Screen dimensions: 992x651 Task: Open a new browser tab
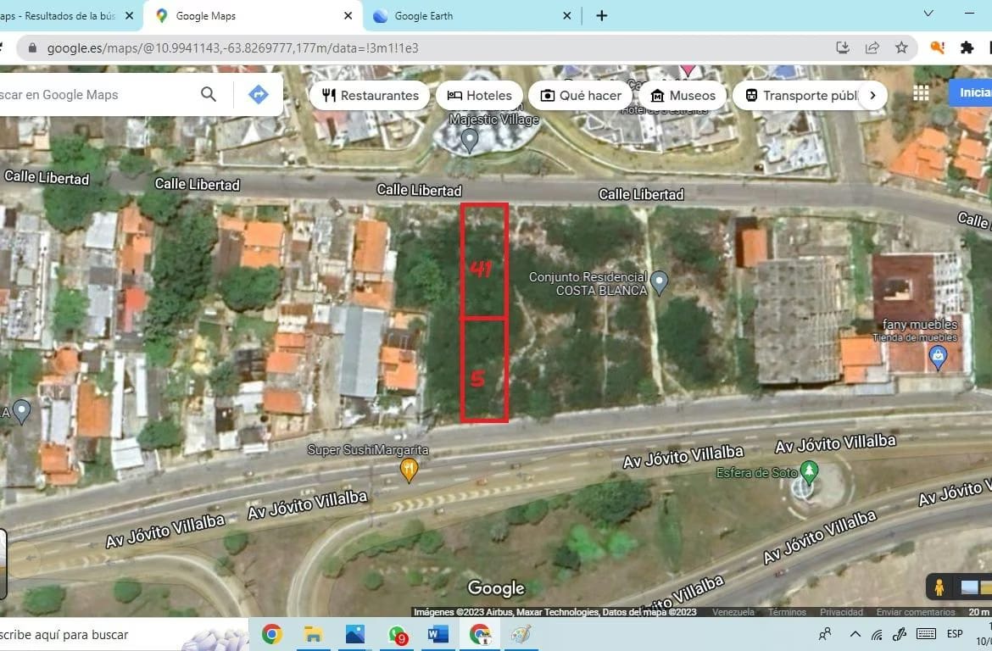601,15
